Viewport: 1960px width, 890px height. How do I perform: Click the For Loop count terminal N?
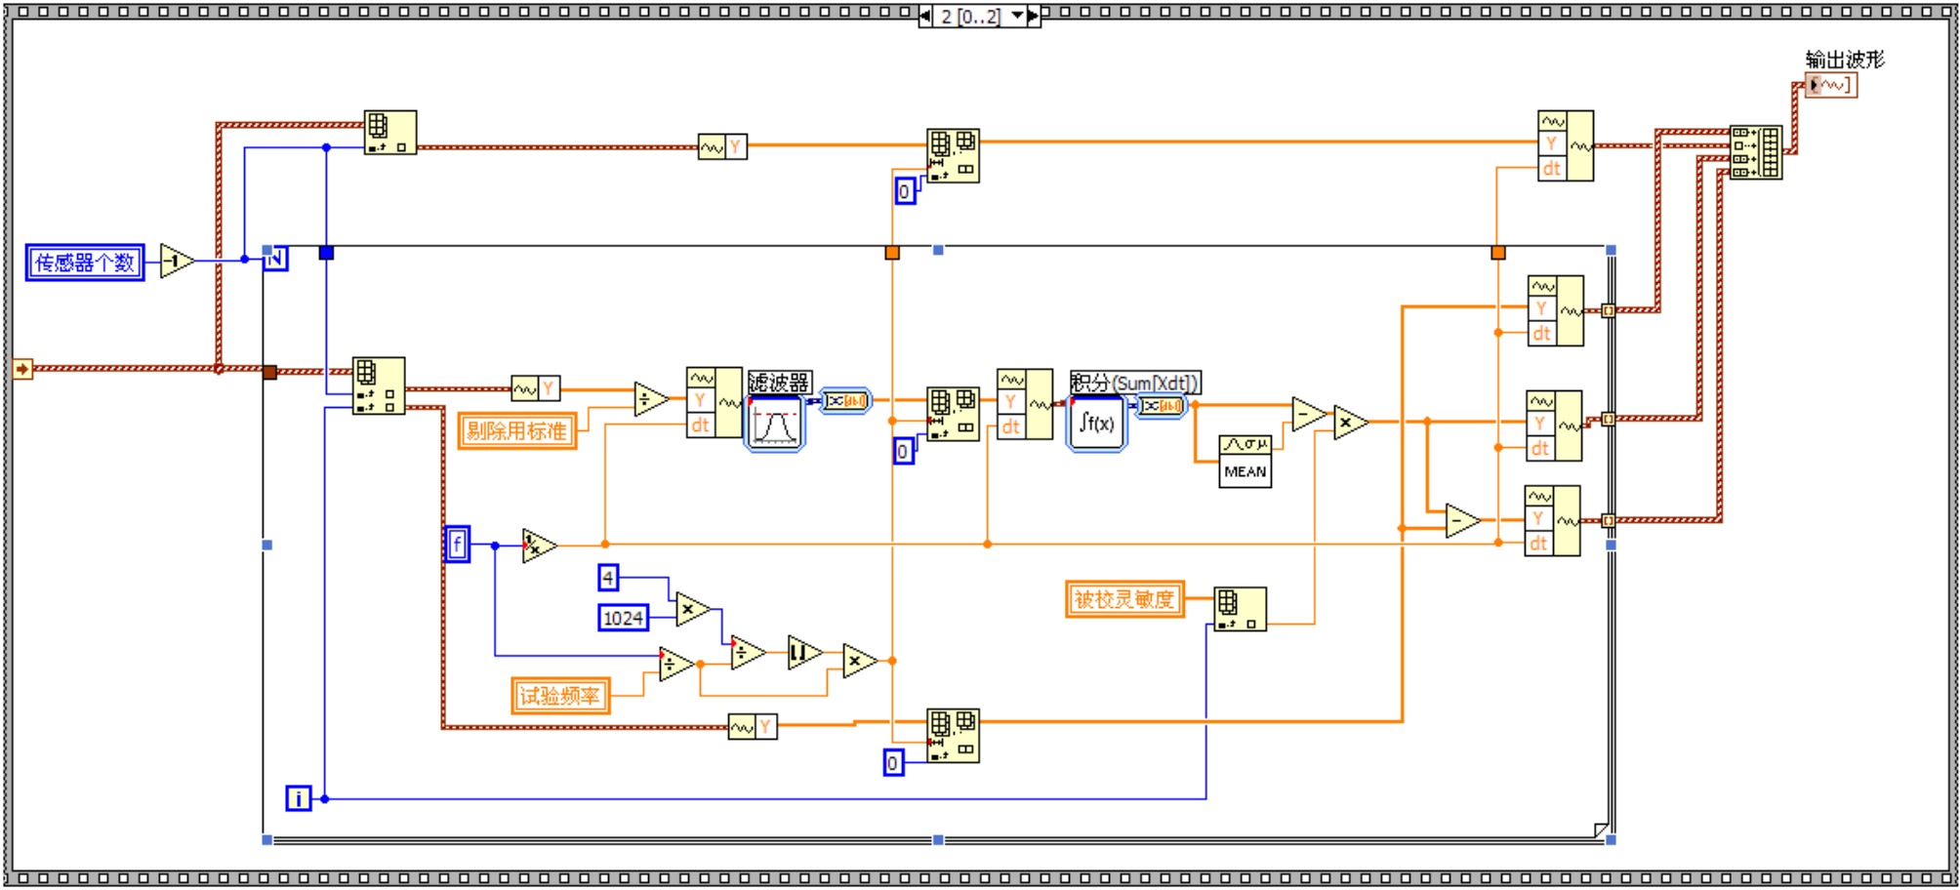tap(275, 259)
